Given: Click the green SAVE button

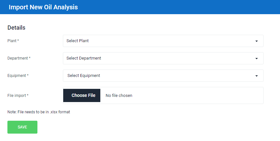Looking at the screenshot, I should point(22,127).
